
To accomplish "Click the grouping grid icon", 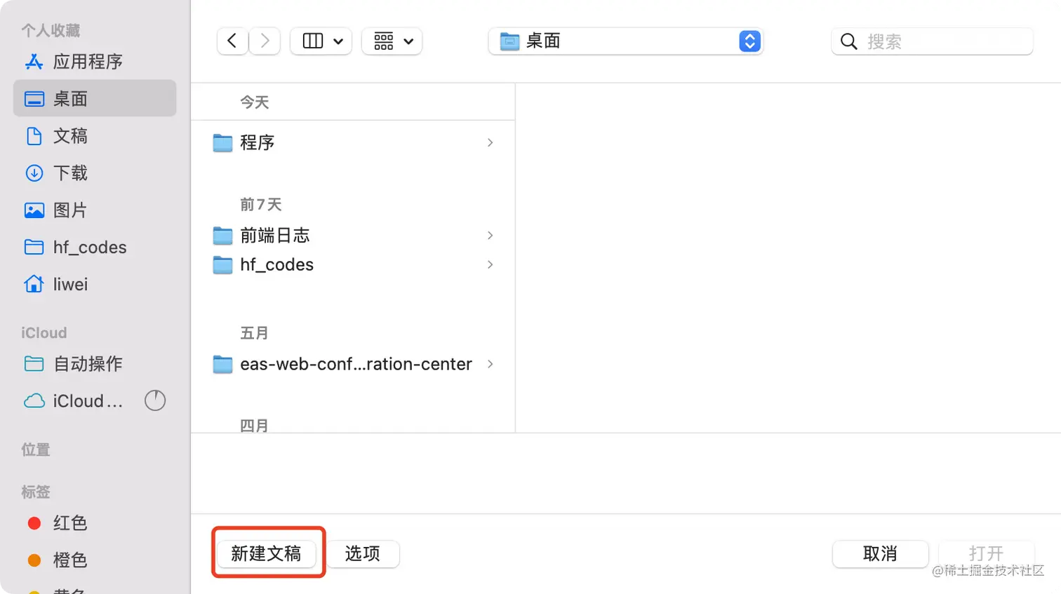I will click(x=384, y=41).
